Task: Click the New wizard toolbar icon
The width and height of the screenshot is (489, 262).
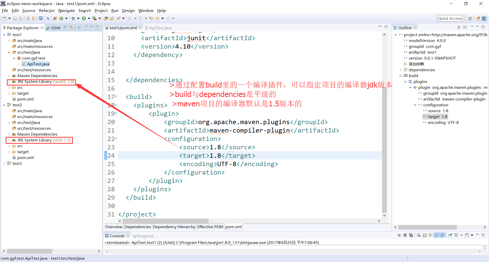Action: tap(4, 18)
